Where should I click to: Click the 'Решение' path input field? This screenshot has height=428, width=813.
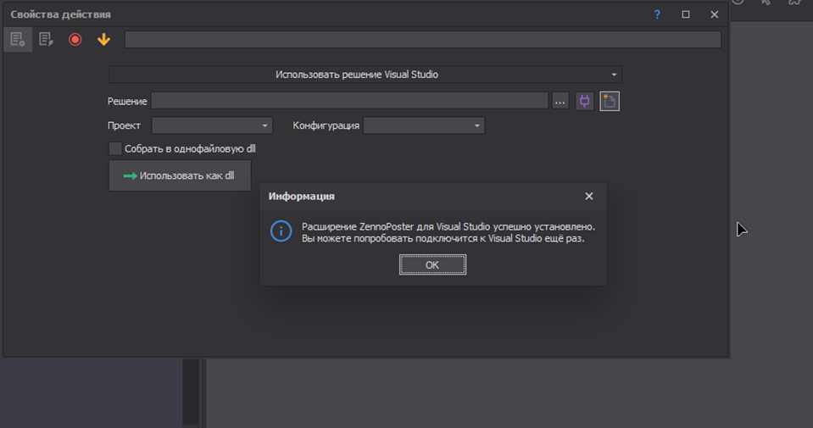tap(349, 101)
